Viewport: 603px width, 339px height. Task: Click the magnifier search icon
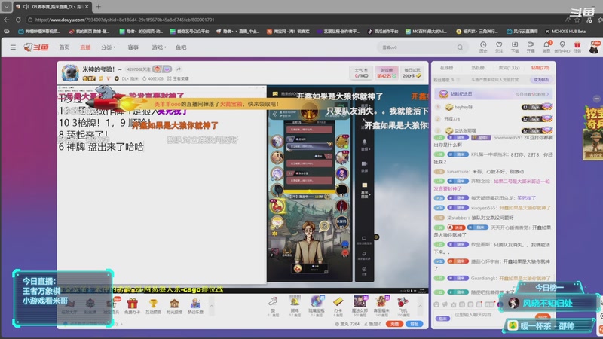[460, 47]
